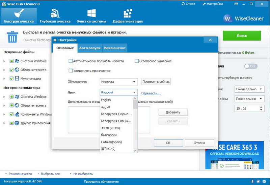This screenshot has height=185, width=270.
Task: Click the Мультимедиа film icon
Action: click(17, 79)
